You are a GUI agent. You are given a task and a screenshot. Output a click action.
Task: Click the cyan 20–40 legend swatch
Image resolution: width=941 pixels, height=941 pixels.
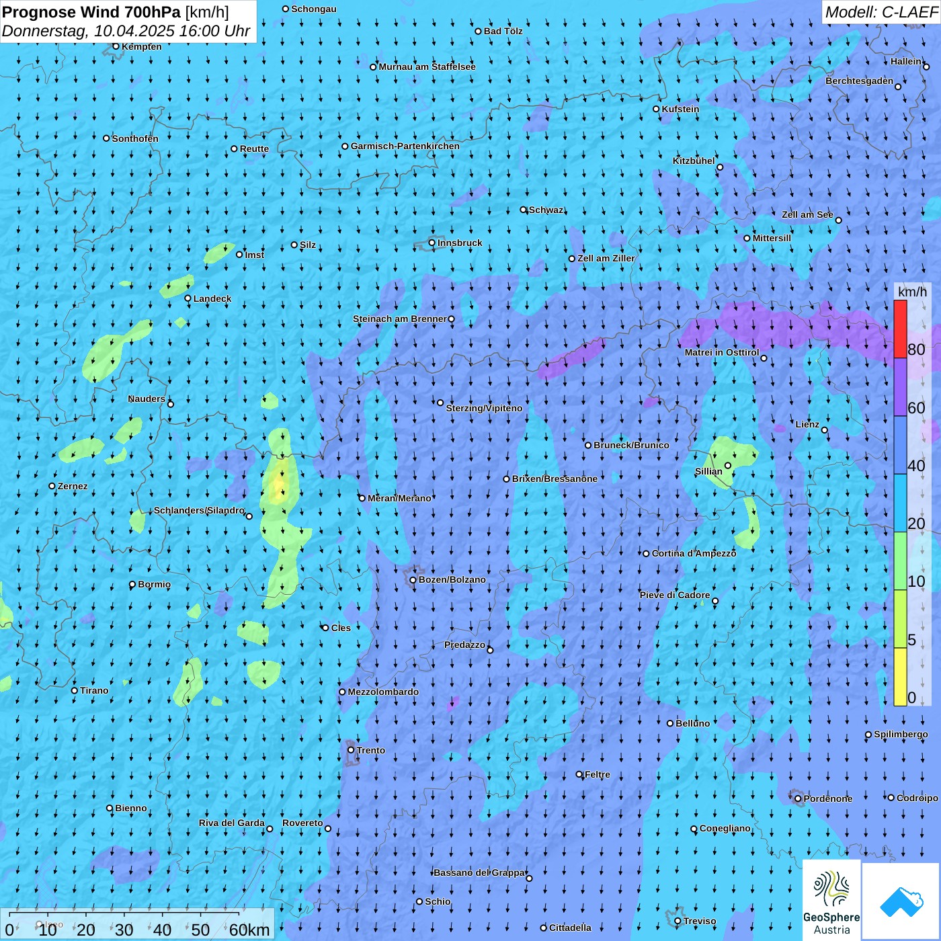pos(900,503)
